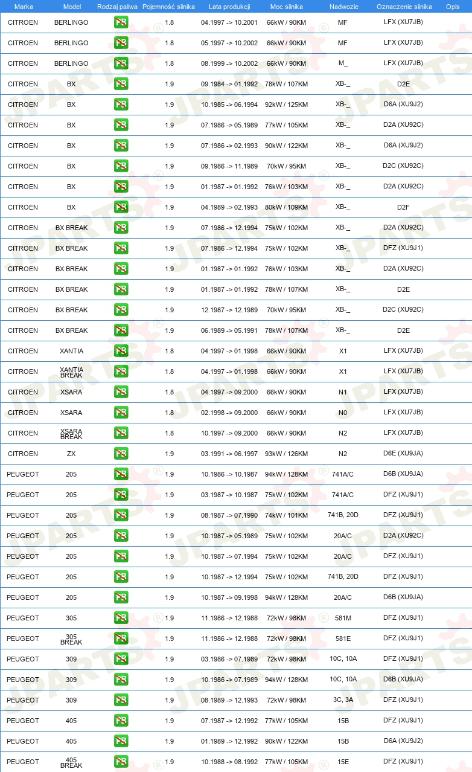Click fuel icon in the Xsara Break row
Screen dimensions: 472x772
(121, 433)
